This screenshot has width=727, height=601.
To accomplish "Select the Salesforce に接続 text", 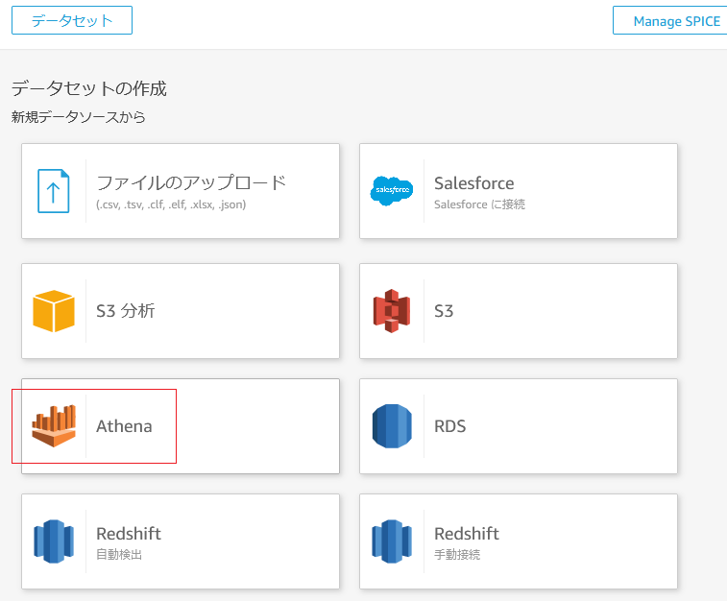I will coord(479,204).
